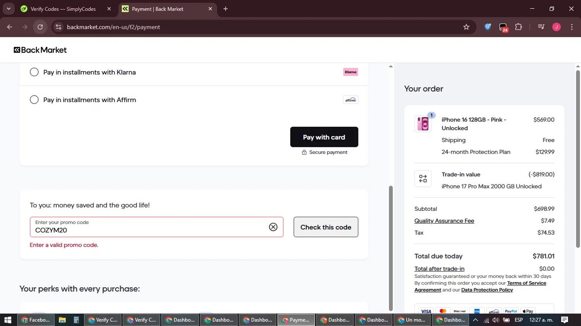Open the Windows Start menu
Viewport: 581px width, 326px height.
click(8, 320)
